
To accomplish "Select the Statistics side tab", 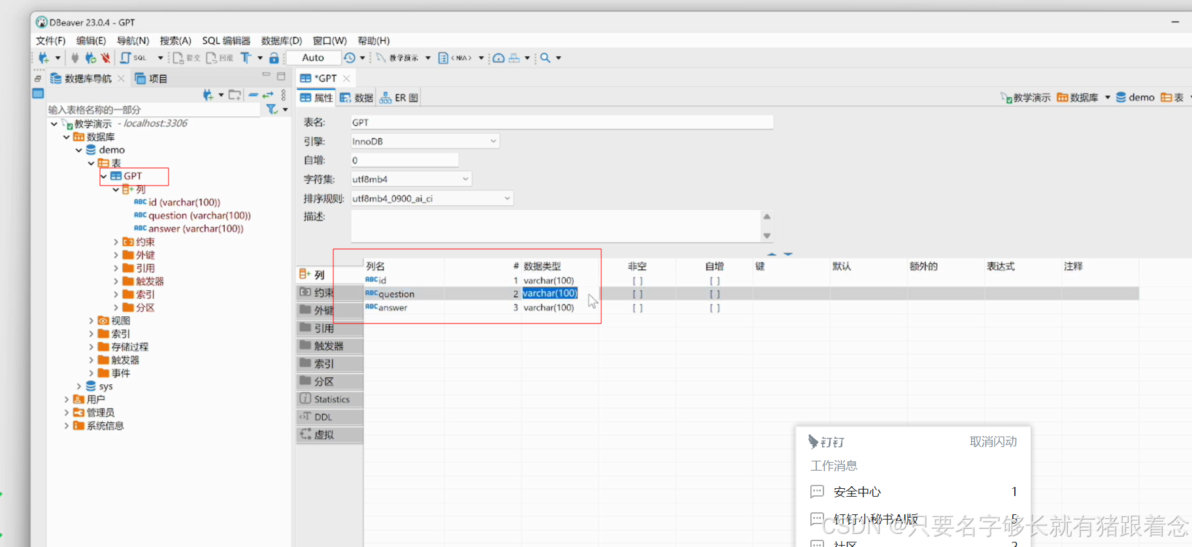I will [x=330, y=399].
